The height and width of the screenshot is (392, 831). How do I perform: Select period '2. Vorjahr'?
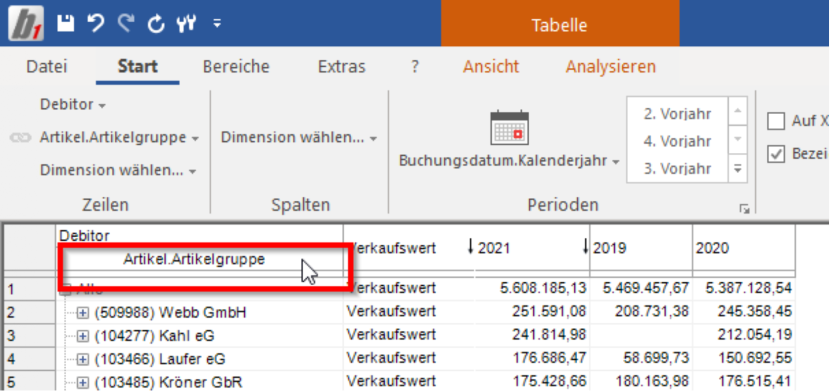pyautogui.click(x=677, y=114)
